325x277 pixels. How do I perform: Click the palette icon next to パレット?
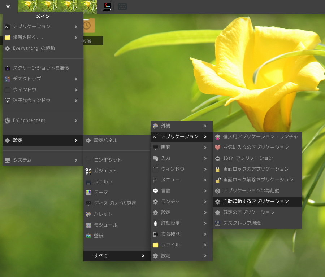[88, 214]
